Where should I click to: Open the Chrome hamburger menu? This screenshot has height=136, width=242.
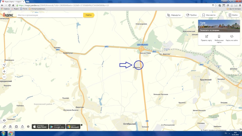point(240,5)
